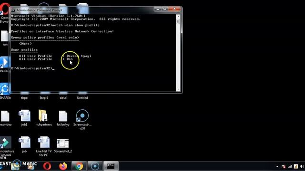
Task: Click the 'Administrator: Command Prompt' title text
Action: 40,10
